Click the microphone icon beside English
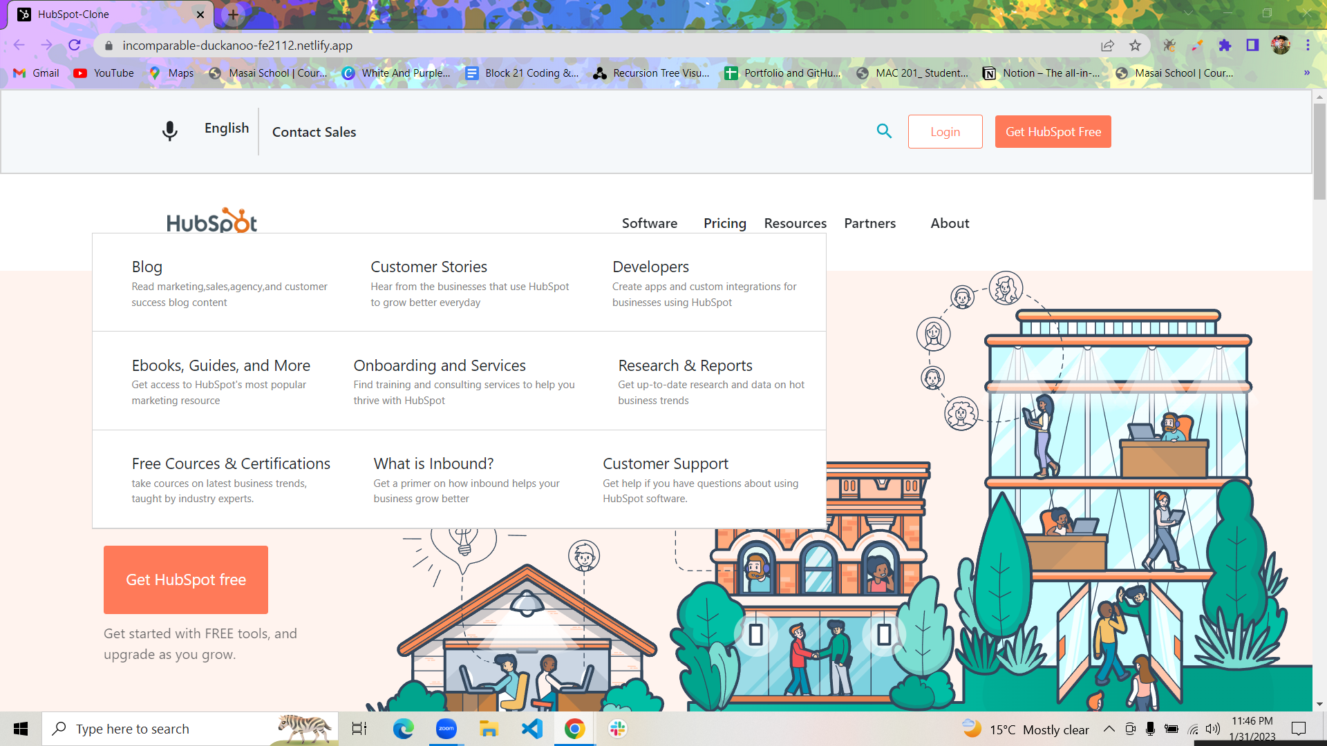1327x746 pixels. click(x=169, y=131)
